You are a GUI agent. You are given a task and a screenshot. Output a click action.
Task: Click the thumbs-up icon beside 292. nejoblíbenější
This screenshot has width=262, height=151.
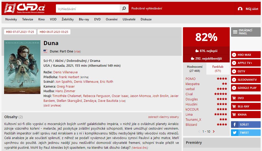click(x=192, y=58)
